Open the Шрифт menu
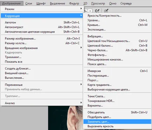152x130 pixels. (41, 4)
